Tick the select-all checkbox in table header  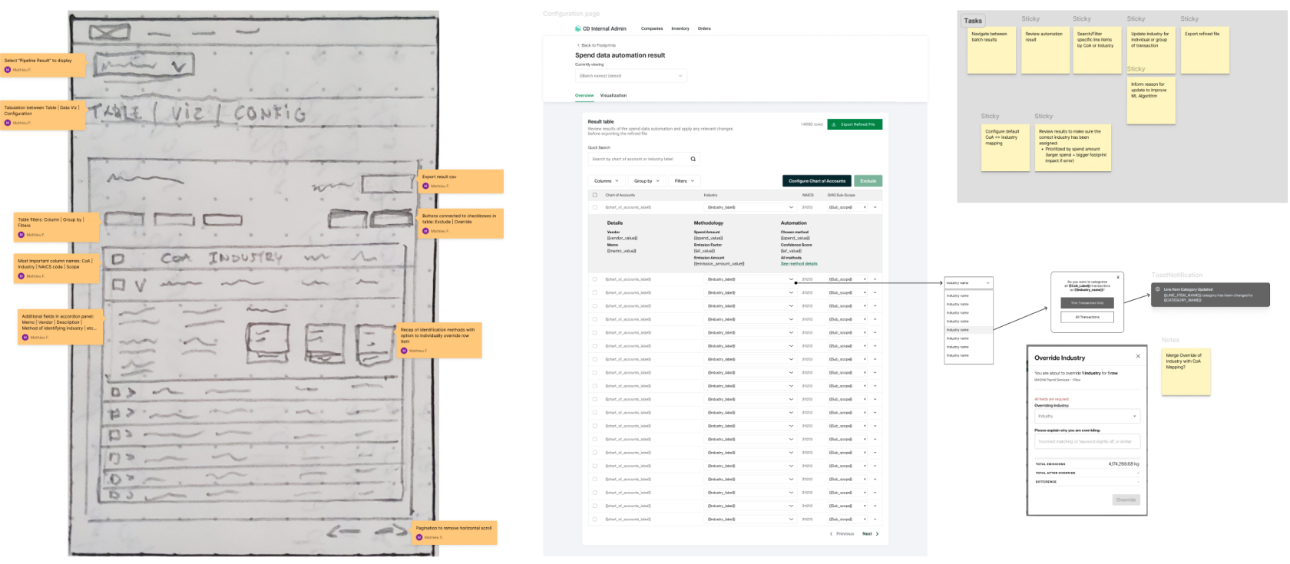[594, 195]
